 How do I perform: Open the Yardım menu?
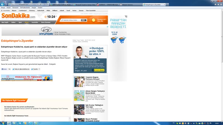[x=40, y=8]
